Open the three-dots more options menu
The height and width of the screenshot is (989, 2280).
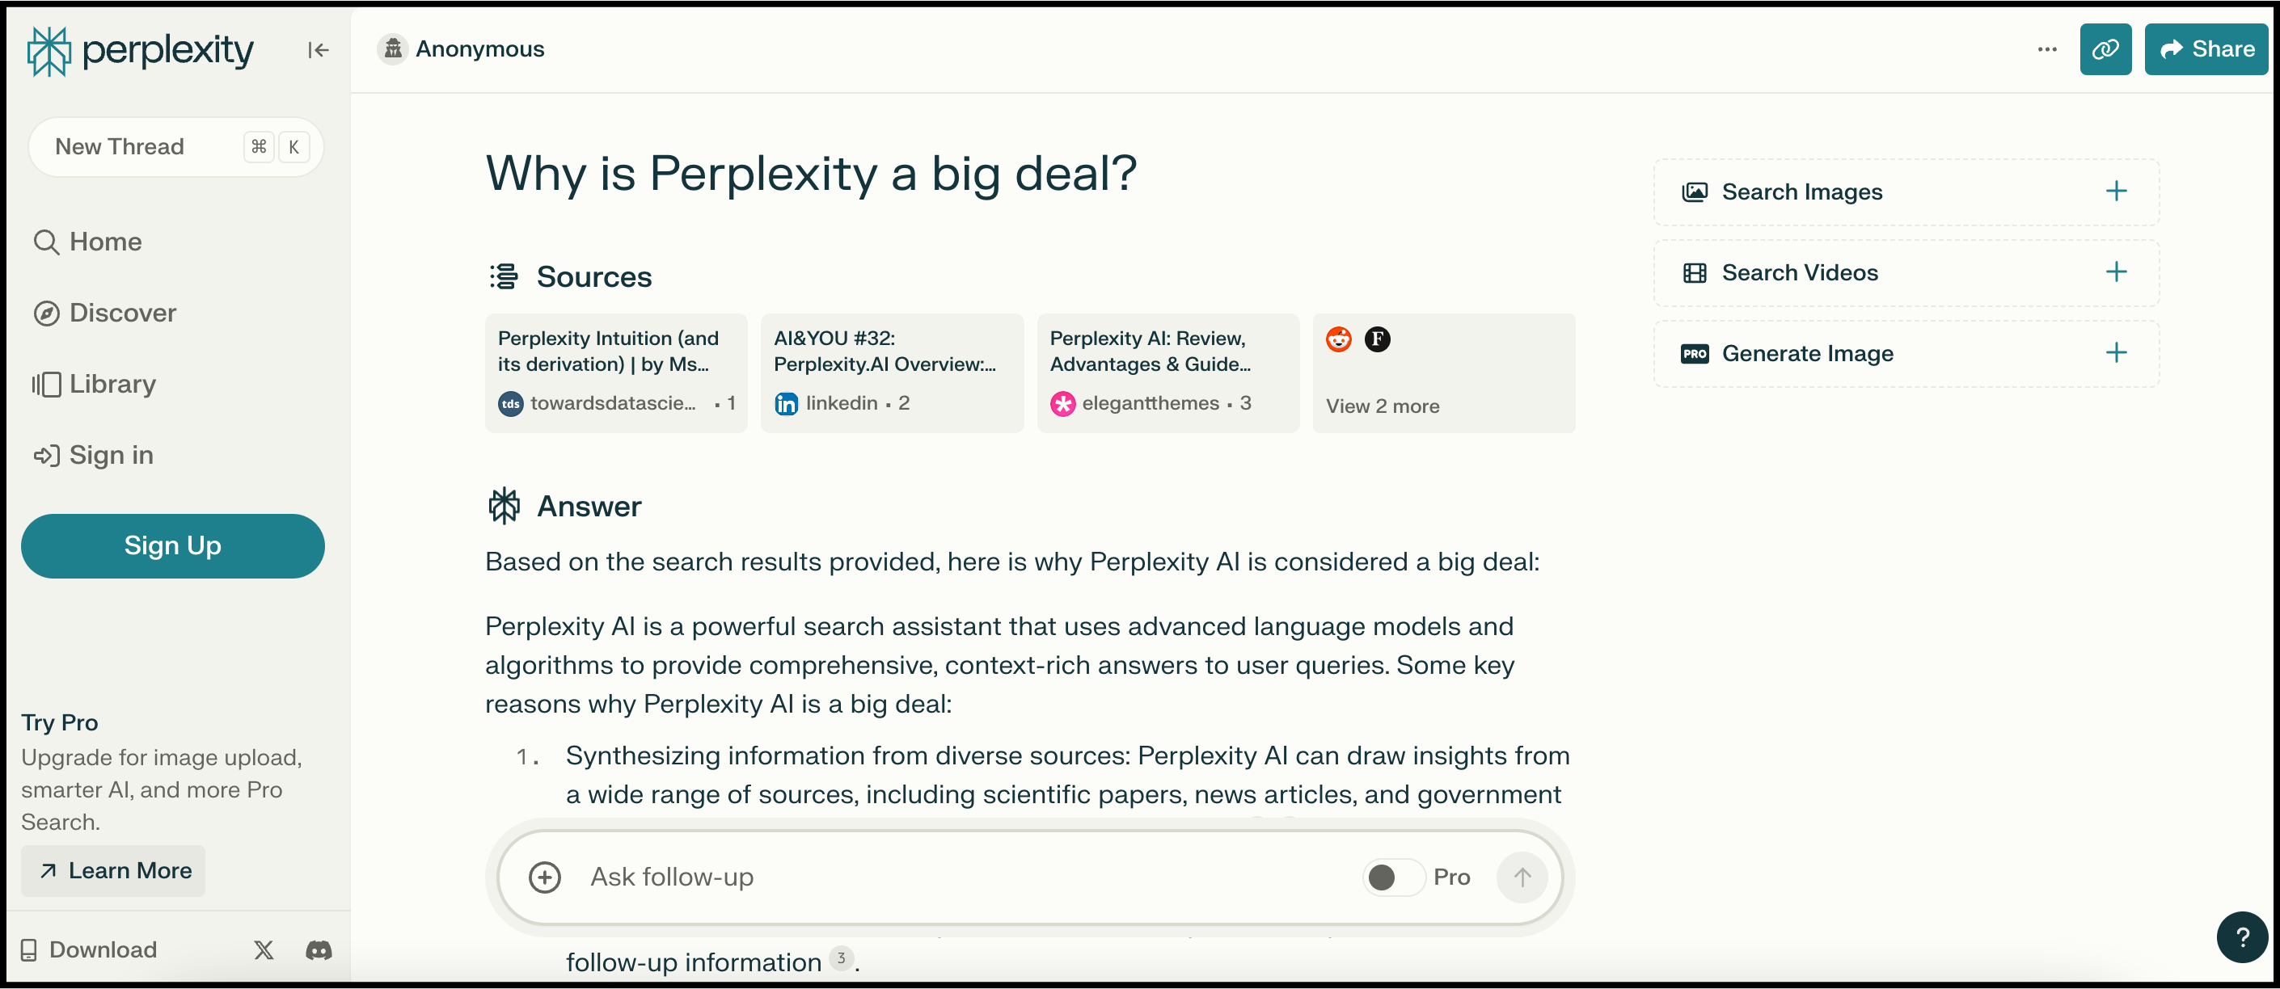click(x=2046, y=49)
